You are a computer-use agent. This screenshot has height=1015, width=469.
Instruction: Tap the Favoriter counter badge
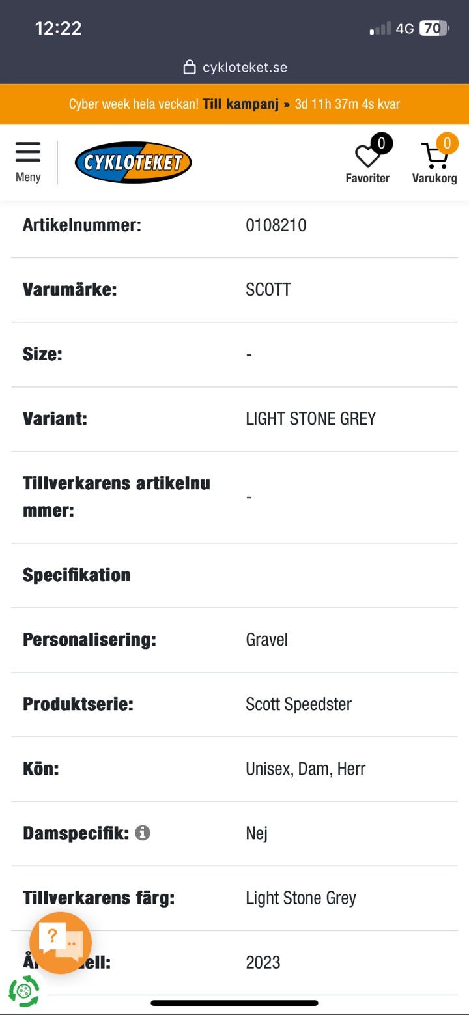(x=381, y=143)
